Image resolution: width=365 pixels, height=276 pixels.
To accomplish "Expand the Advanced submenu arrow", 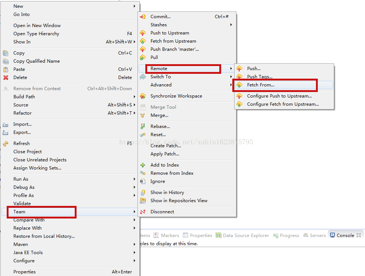I will (x=231, y=85).
